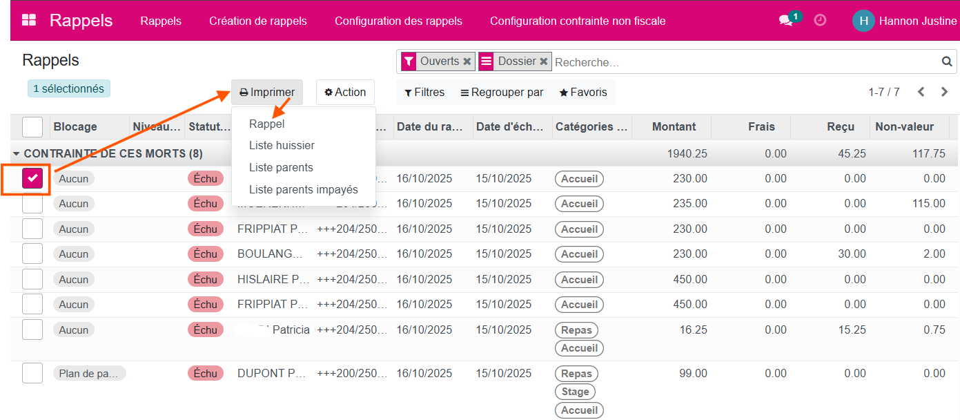Select Liste huissier from print menu

(282, 146)
